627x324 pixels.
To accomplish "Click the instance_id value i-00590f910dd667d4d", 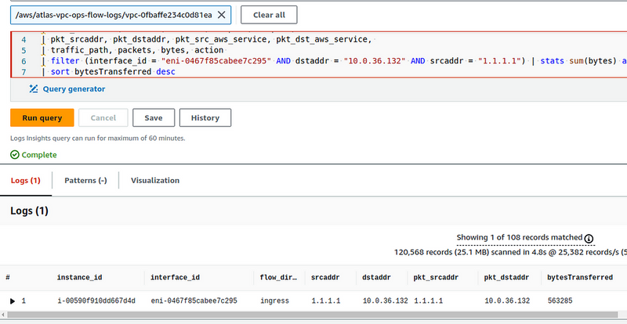I will point(96,301).
